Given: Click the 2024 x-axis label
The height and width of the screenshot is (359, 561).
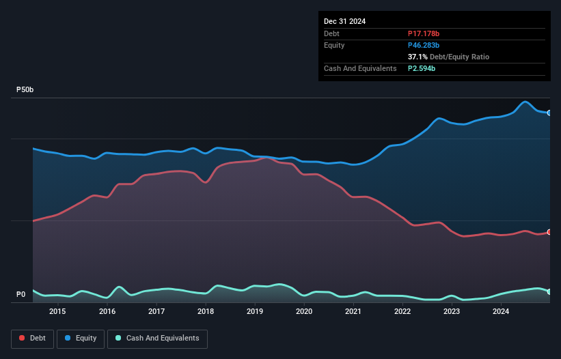Looking at the screenshot, I should (501, 311).
